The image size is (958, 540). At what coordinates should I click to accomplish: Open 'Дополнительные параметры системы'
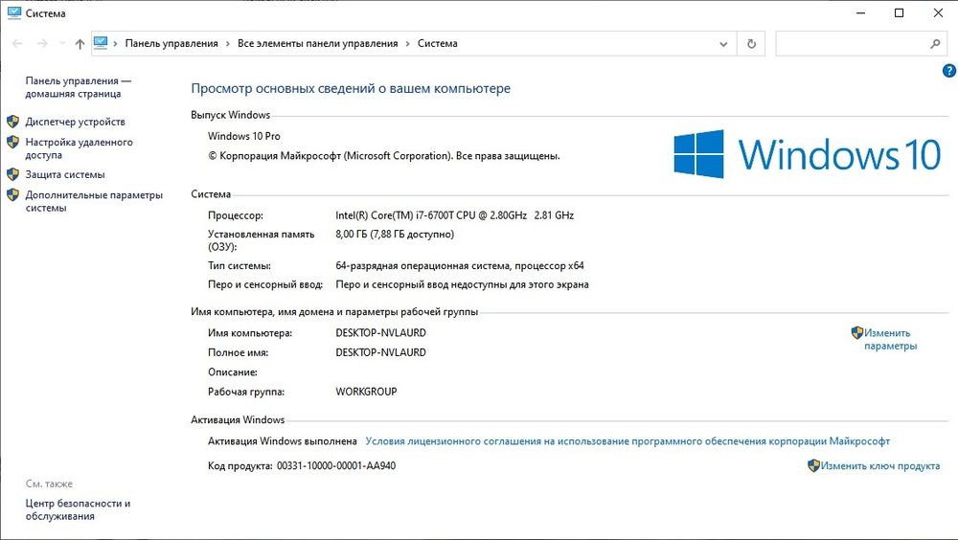(94, 201)
